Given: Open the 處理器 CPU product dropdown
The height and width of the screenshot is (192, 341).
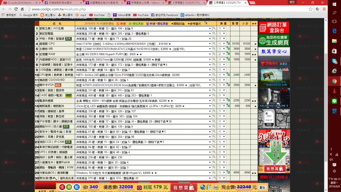Looking at the screenshot, I should click(x=143, y=44).
